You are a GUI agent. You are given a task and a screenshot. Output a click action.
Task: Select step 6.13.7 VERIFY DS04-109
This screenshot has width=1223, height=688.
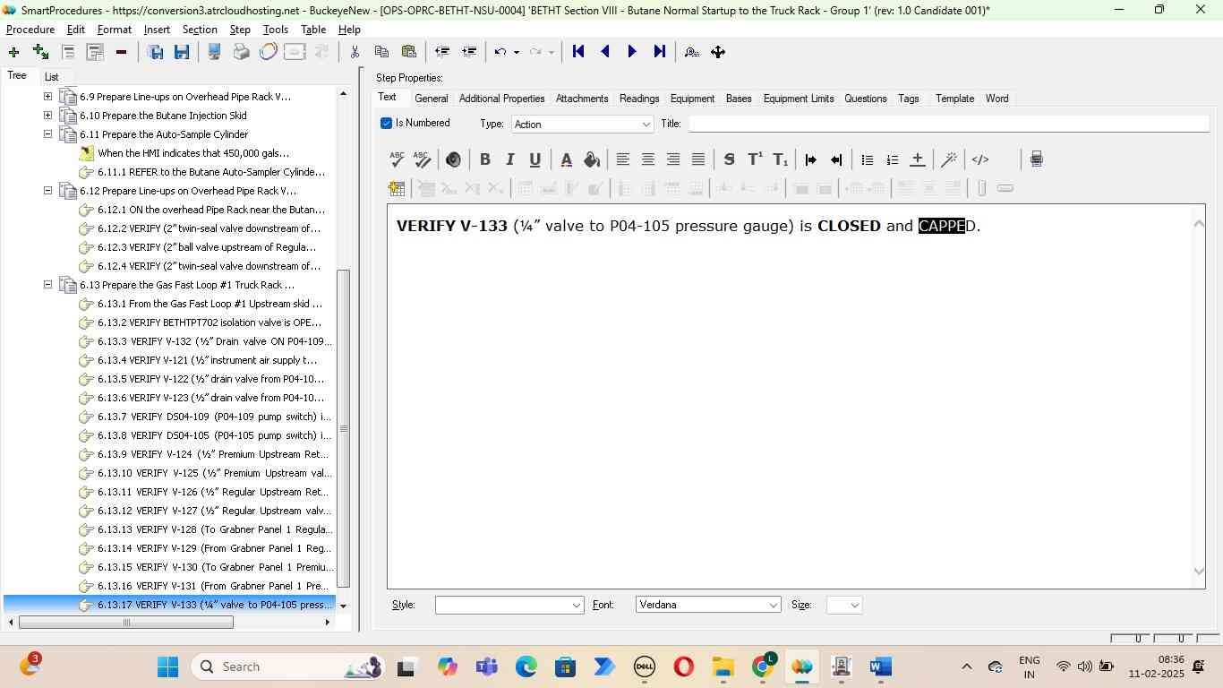tap(214, 417)
